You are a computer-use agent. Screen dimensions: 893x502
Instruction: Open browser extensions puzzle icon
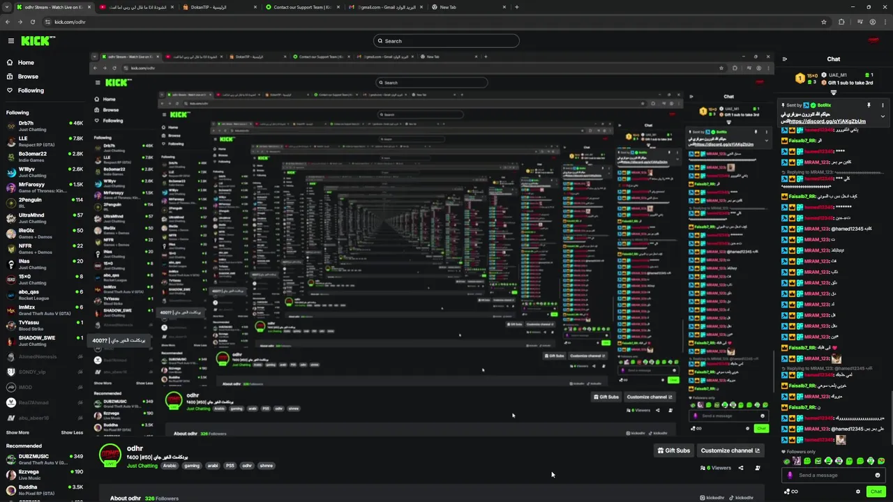841,22
